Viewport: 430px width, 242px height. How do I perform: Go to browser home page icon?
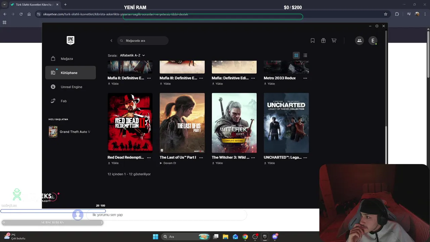click(29, 14)
